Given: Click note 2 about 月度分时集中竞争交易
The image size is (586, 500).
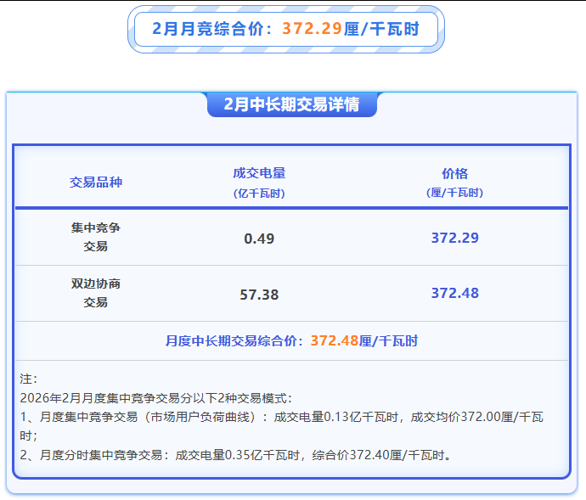Looking at the screenshot, I should coord(234,455).
